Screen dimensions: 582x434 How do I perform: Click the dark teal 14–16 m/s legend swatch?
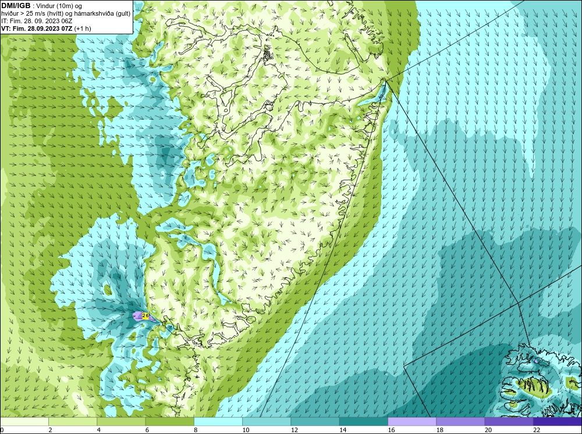pos(364,422)
